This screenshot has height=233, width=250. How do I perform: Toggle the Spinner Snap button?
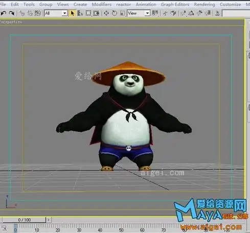[x=208, y=13]
